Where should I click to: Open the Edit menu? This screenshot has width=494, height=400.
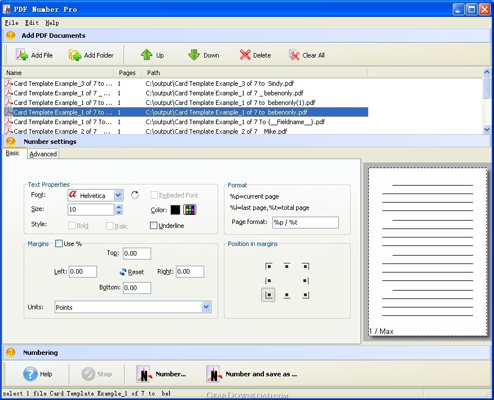[x=32, y=23]
